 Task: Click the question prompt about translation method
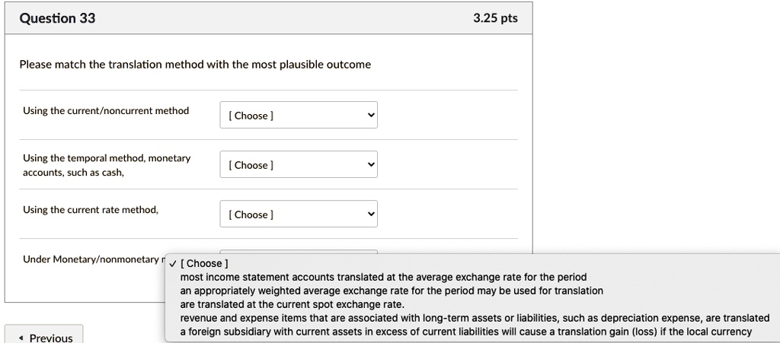click(195, 65)
